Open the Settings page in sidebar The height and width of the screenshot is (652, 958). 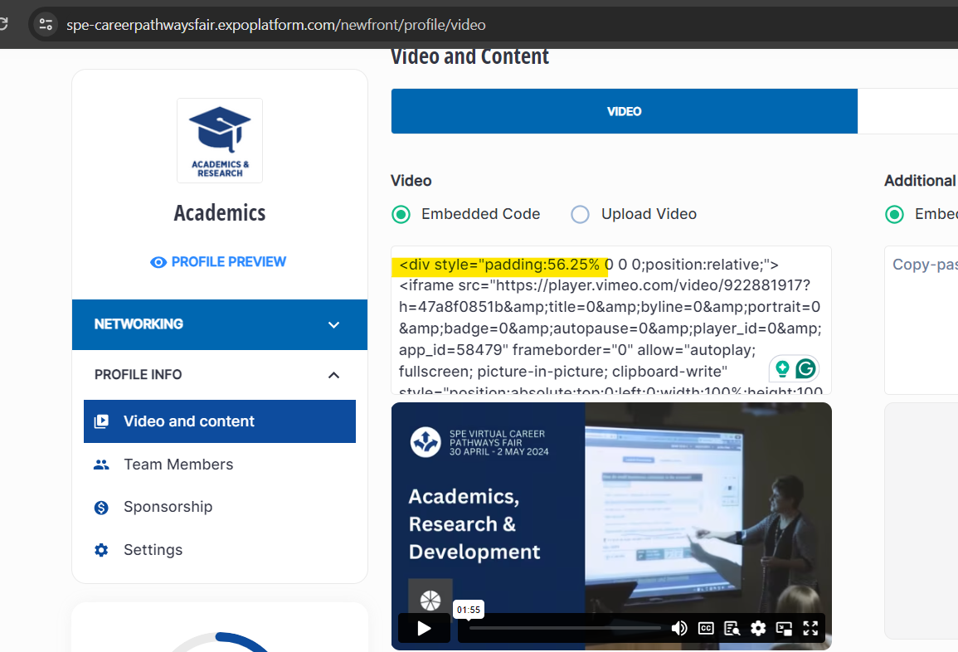[153, 550]
